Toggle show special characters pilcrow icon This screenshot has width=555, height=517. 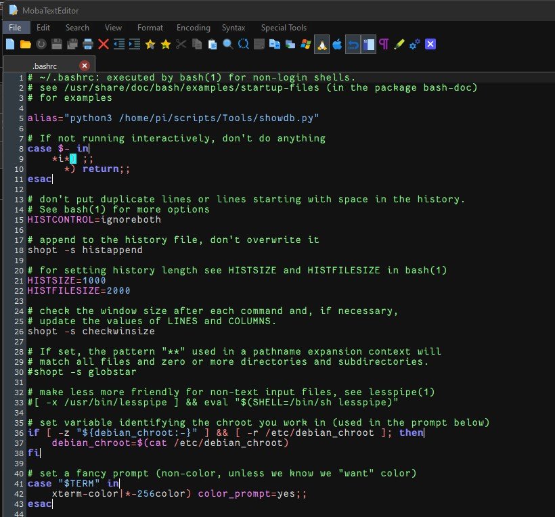click(x=384, y=45)
